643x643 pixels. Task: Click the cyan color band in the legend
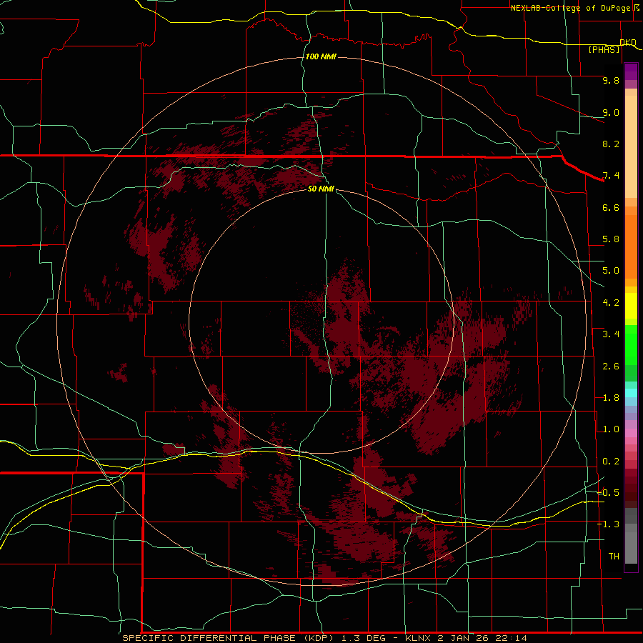click(x=631, y=393)
